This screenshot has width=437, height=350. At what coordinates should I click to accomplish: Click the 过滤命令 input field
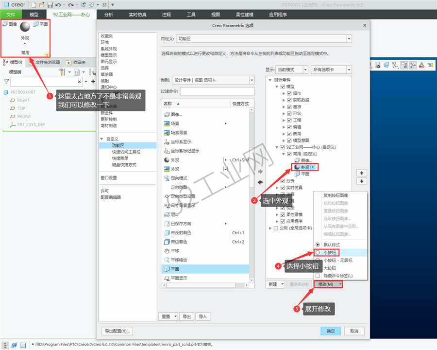point(218,91)
